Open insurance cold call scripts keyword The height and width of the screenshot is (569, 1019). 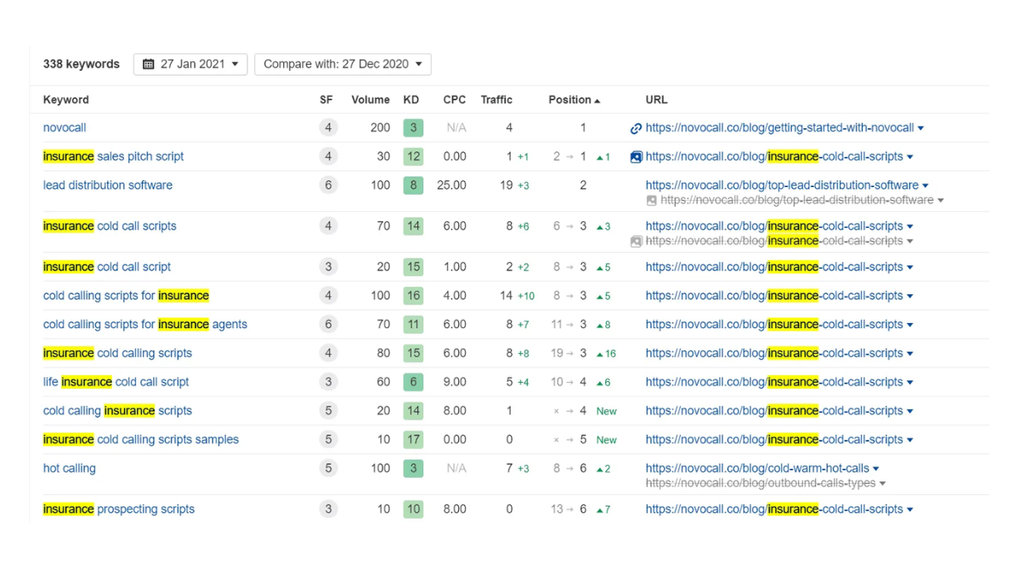click(x=109, y=225)
